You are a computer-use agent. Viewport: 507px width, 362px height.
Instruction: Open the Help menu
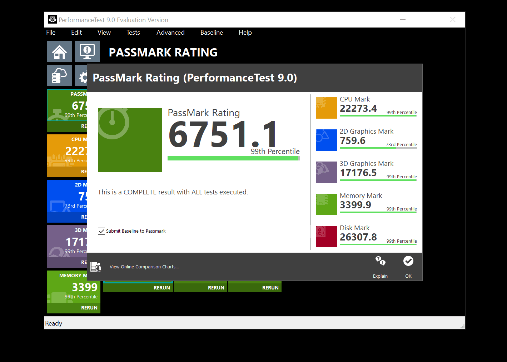click(245, 33)
